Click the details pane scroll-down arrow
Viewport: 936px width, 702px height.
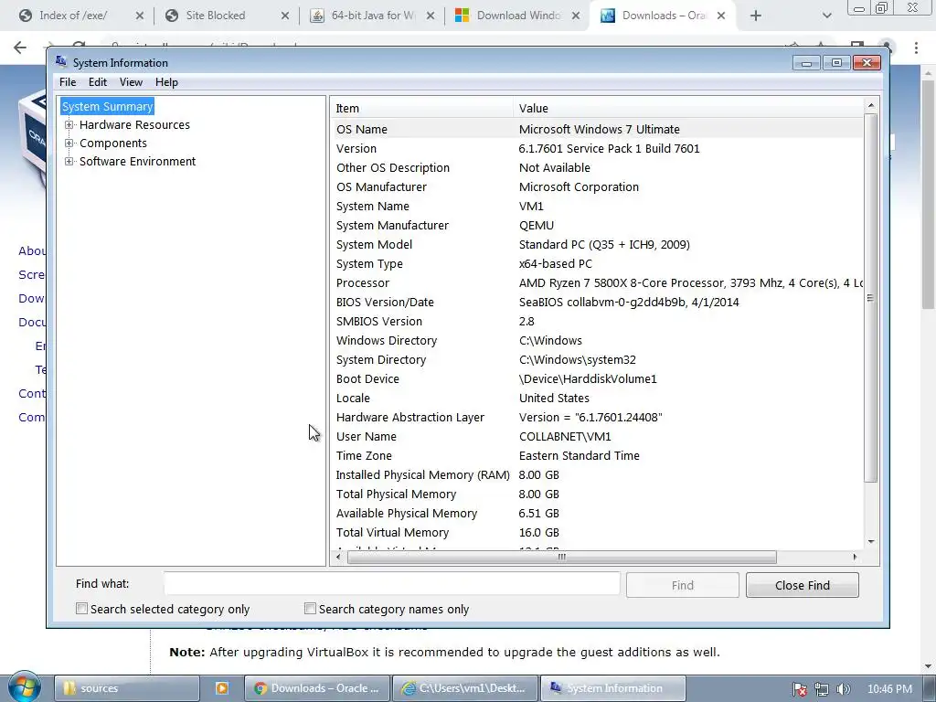coord(870,541)
